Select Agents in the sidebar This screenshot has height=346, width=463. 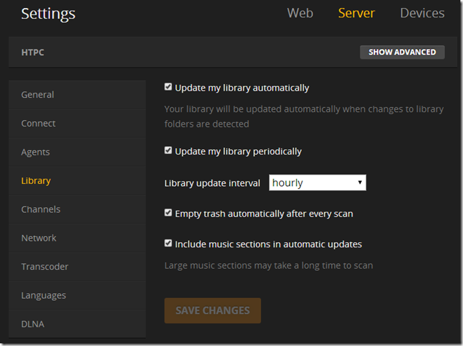click(x=35, y=152)
